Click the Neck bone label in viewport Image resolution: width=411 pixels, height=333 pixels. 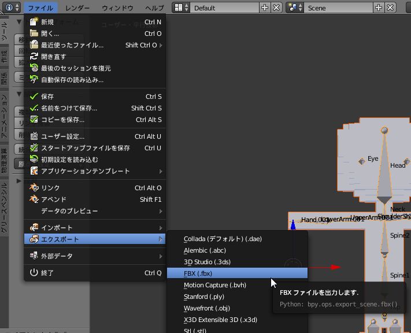click(x=398, y=209)
